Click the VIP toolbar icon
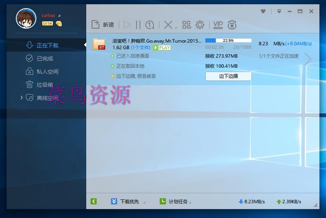 point(218,25)
